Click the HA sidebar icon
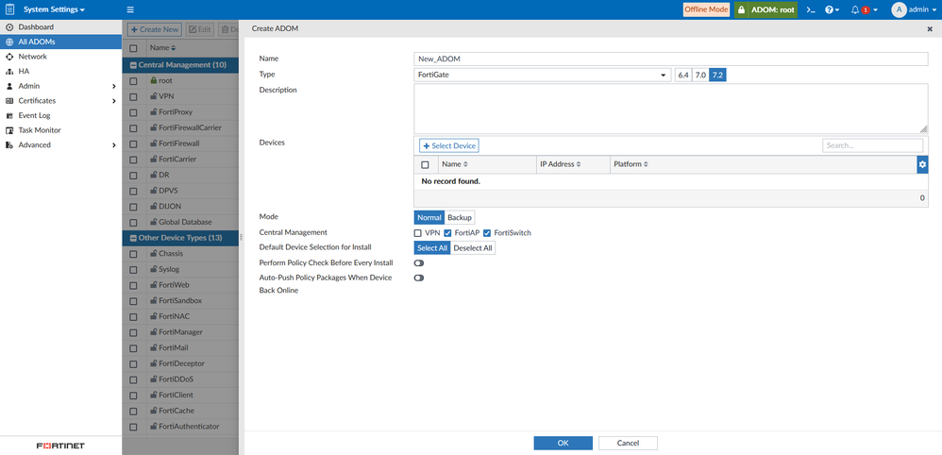The height and width of the screenshot is (455, 942). [x=9, y=71]
